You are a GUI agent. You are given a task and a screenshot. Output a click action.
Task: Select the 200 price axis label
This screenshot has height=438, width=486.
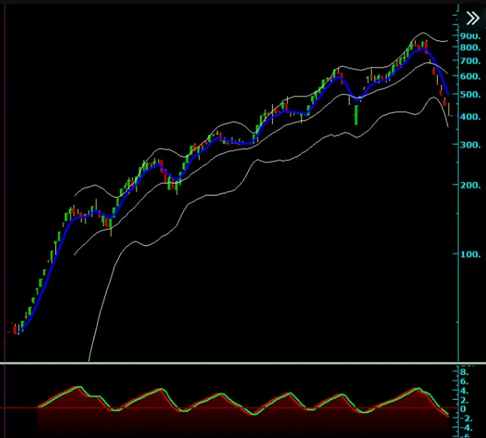(470, 185)
